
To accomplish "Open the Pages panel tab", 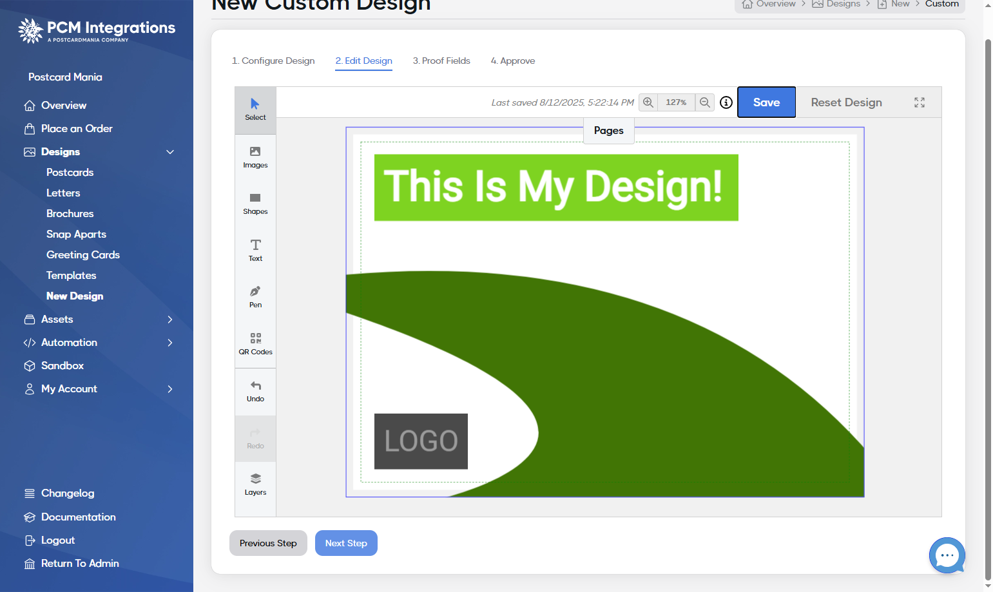I will [x=608, y=130].
